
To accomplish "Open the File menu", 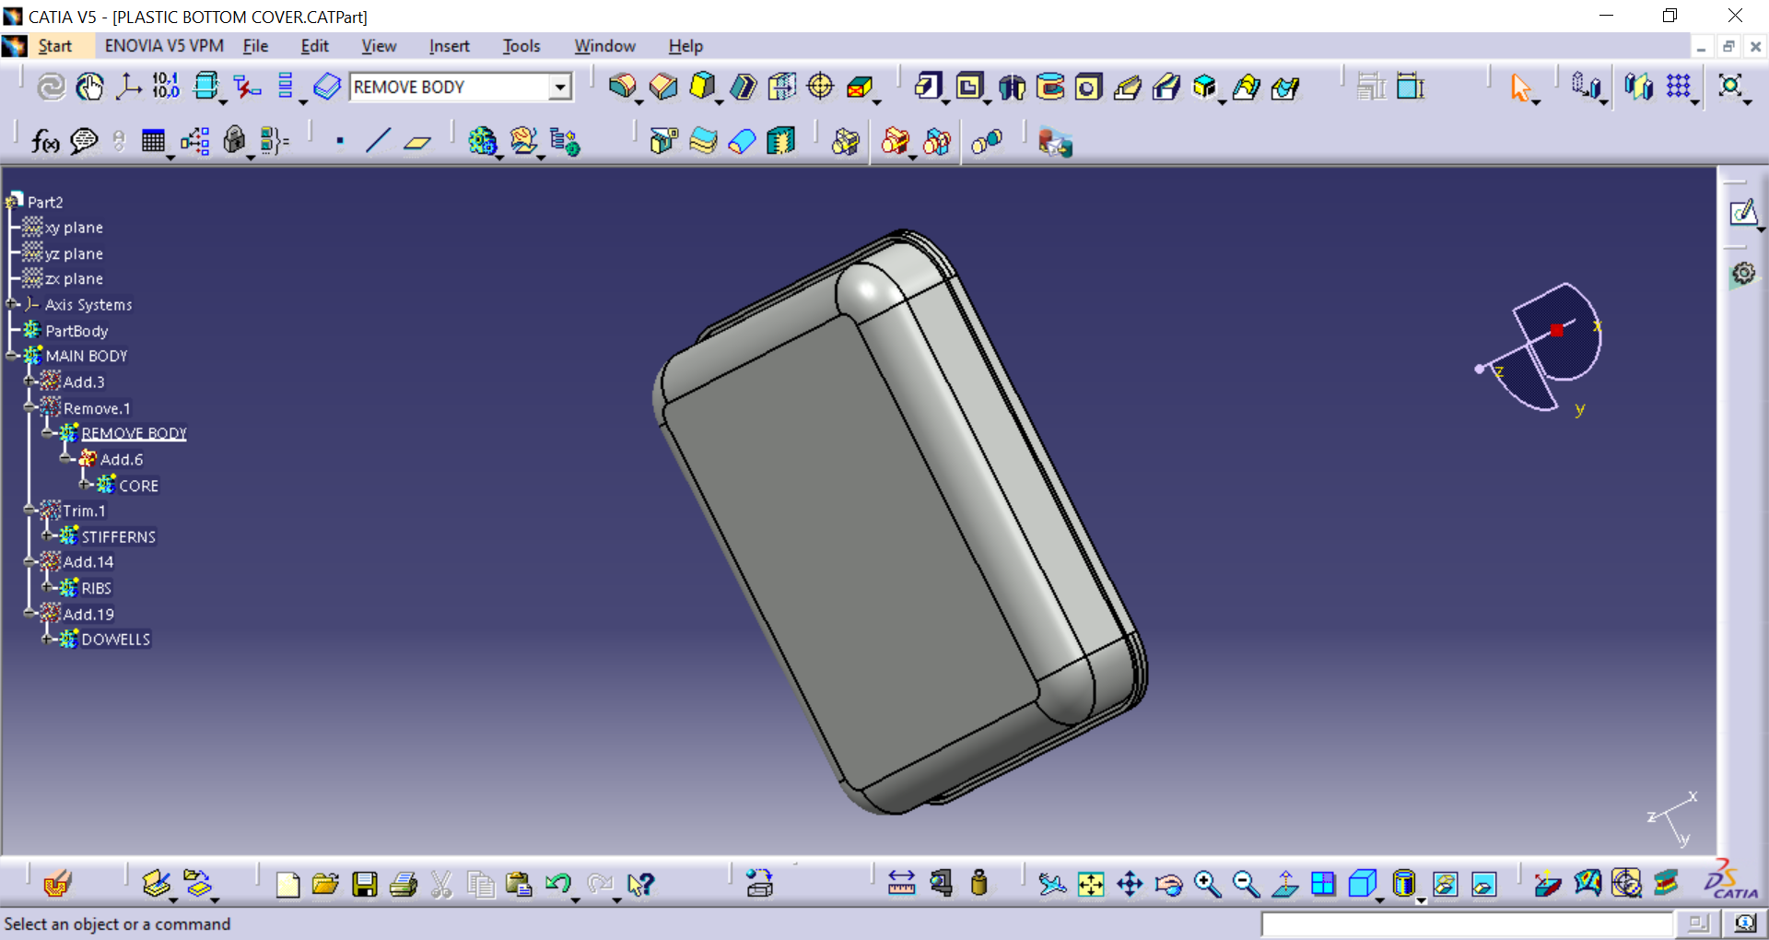I will (255, 46).
